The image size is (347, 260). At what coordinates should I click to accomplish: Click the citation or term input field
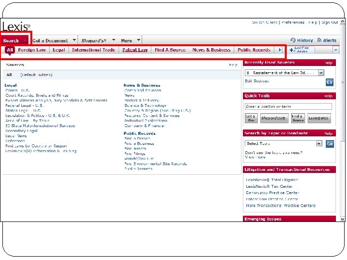pyautogui.click(x=288, y=106)
